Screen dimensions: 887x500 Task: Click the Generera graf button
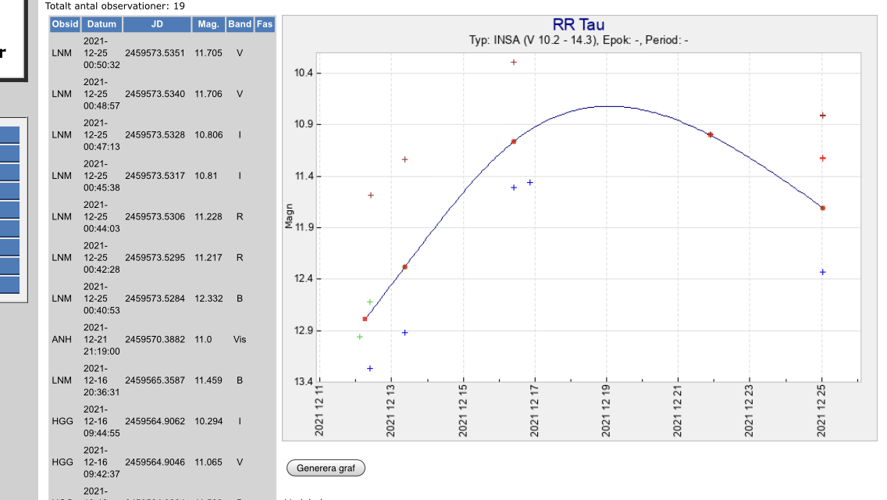pyautogui.click(x=326, y=468)
